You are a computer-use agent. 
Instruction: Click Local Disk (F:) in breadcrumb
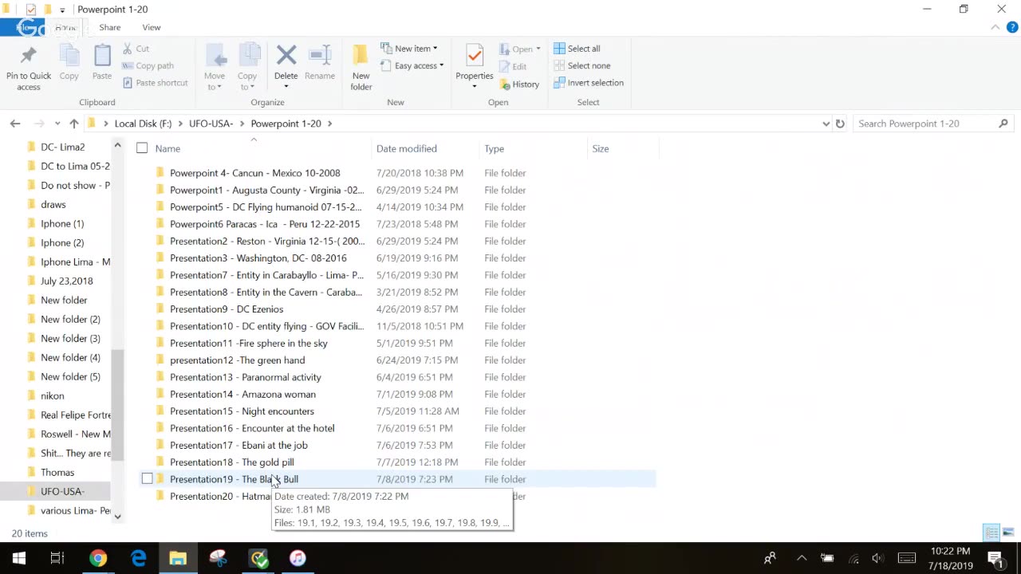[x=143, y=124]
